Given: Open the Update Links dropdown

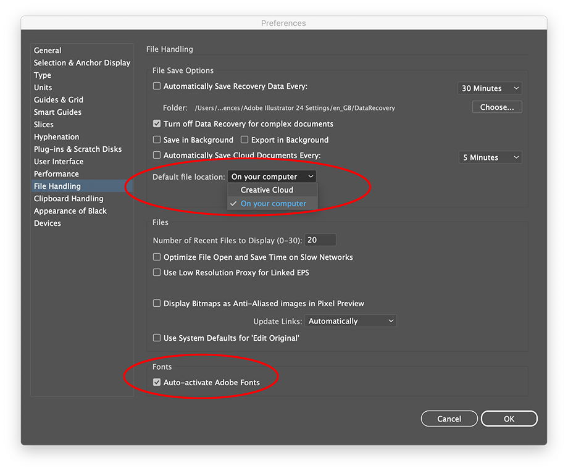Looking at the screenshot, I should pyautogui.click(x=350, y=321).
